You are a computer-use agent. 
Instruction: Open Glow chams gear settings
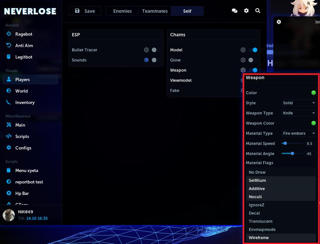pyautogui.click(x=243, y=60)
